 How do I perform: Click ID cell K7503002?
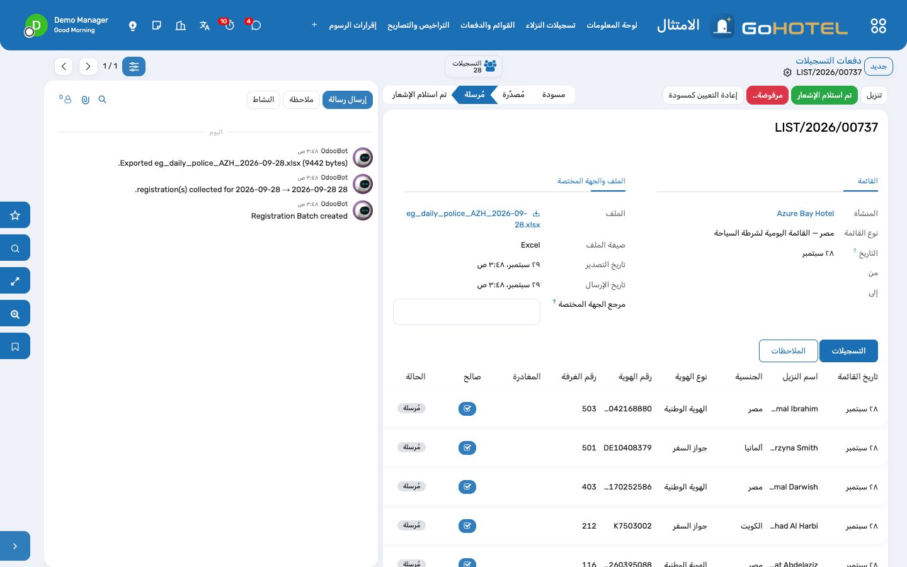point(632,526)
